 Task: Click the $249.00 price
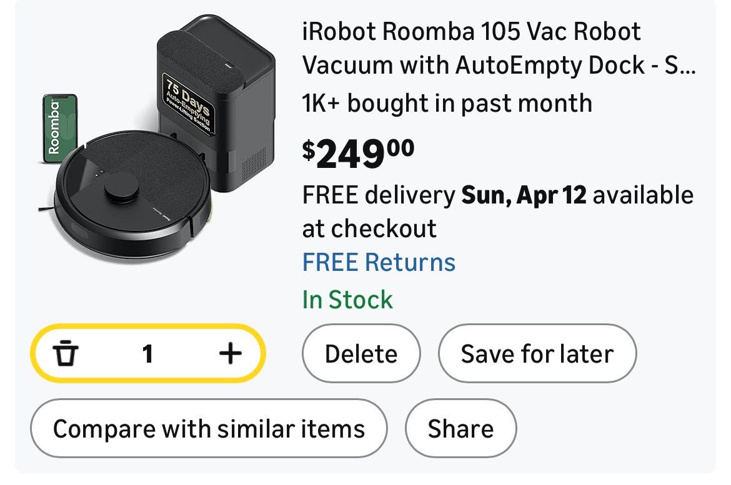[x=358, y=154]
